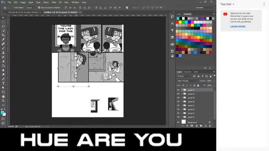Image resolution: width=269 pixels, height=151 pixels.
Task: Click the swap foreground/background colors arrow
Action: pos(5,109)
